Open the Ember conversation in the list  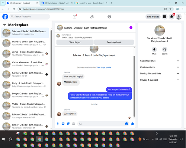point(25,126)
